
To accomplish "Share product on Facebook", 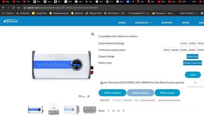I will (x=109, y=111).
